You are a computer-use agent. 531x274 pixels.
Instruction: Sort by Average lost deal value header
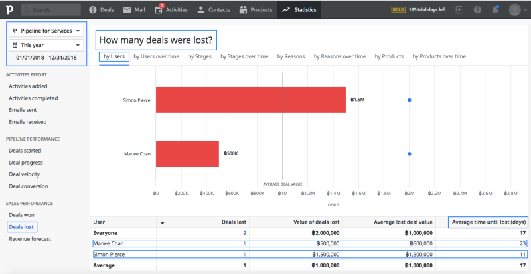[x=403, y=222]
